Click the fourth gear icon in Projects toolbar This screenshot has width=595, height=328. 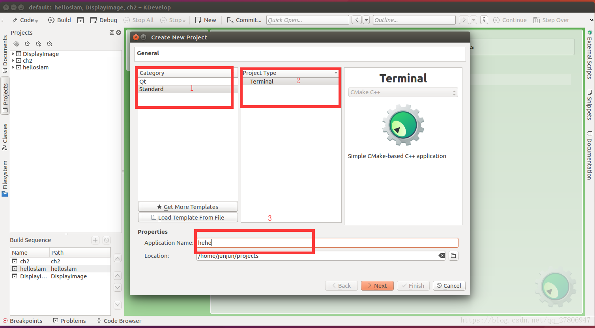coord(49,44)
